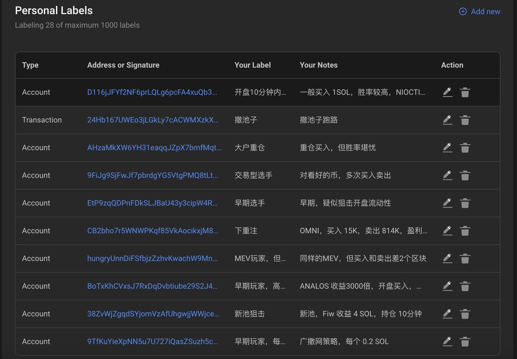
Task: Click the label text 交易型选手
Action: click(253, 175)
